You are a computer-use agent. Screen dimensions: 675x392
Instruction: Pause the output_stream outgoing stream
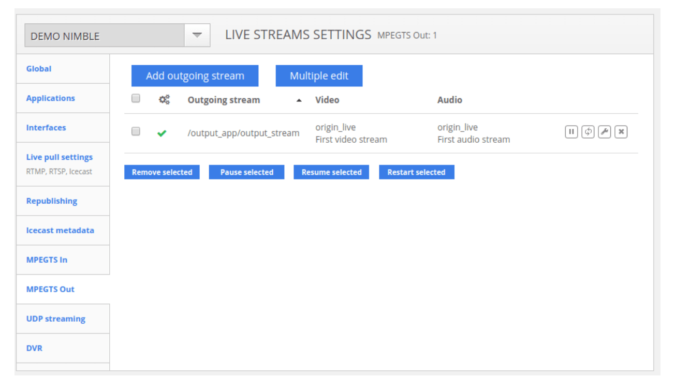(571, 132)
